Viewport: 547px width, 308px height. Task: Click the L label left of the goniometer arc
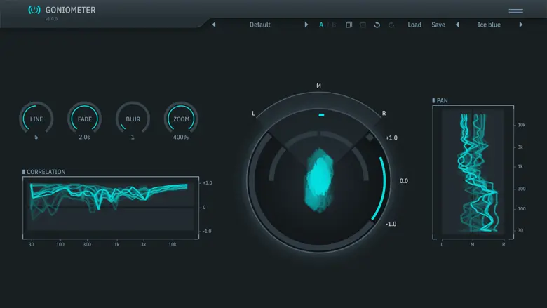(253, 114)
